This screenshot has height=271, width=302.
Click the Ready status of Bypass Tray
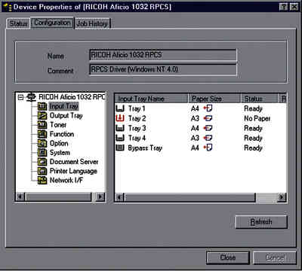tap(253, 148)
